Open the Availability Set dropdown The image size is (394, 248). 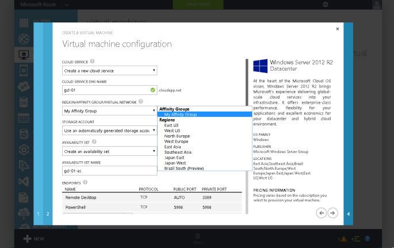109,151
